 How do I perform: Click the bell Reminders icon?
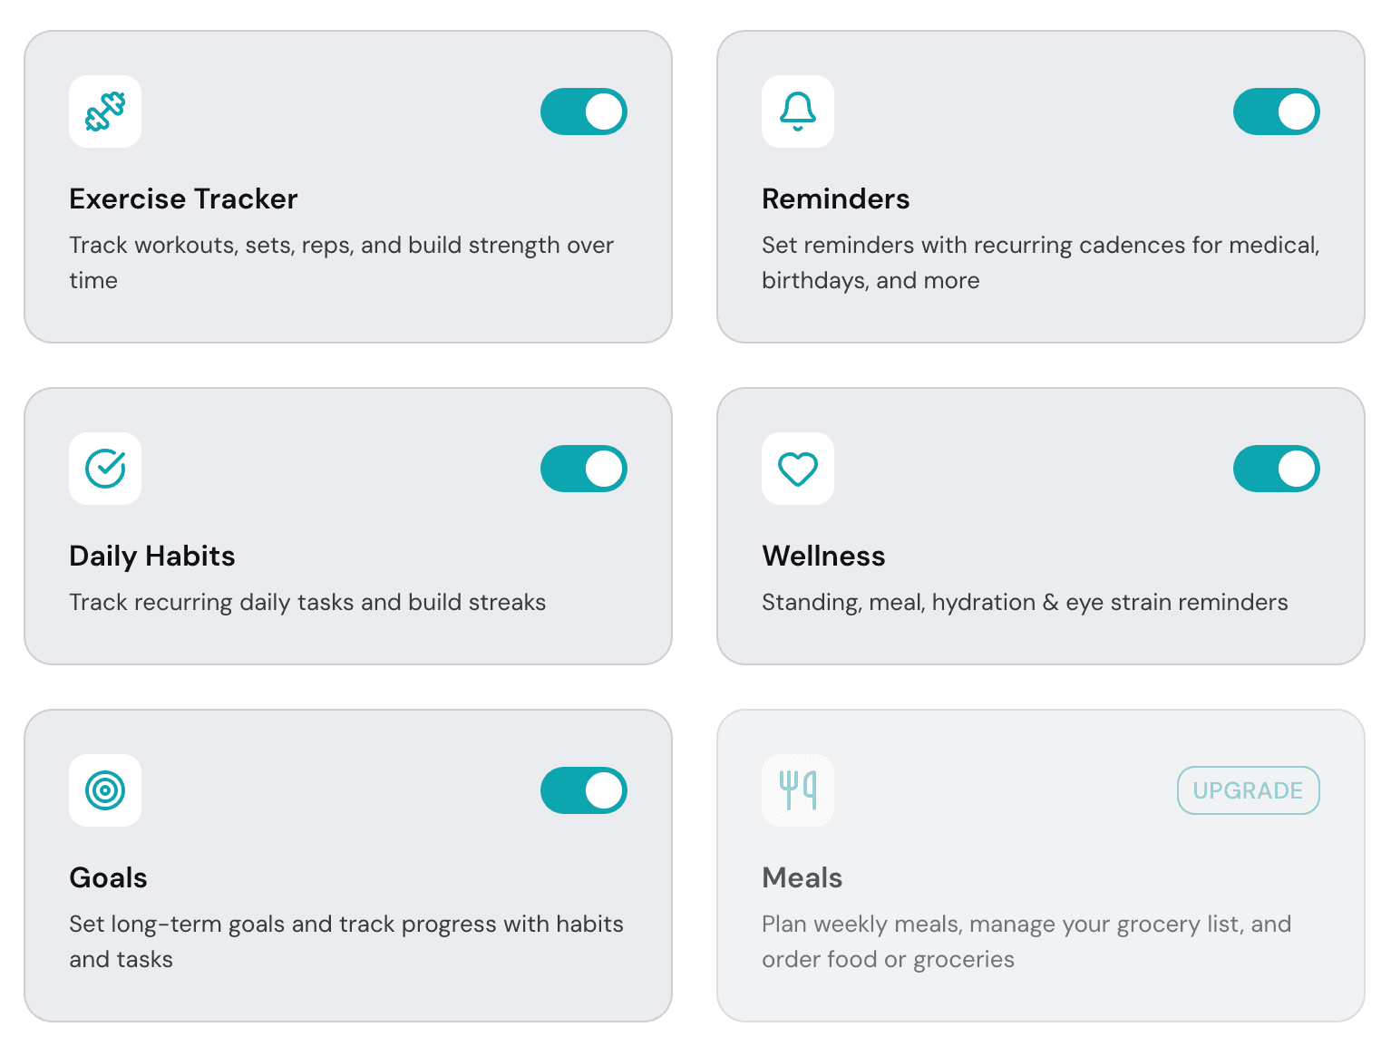point(798,111)
